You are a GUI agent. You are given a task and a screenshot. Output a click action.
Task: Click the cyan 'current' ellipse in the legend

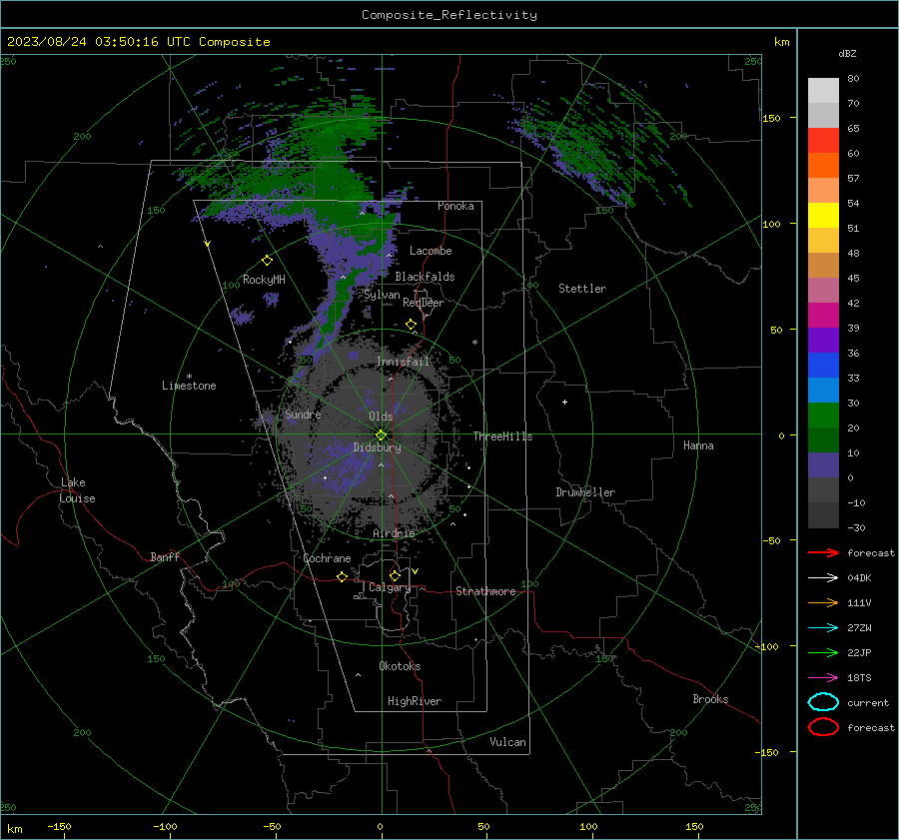coord(823,702)
